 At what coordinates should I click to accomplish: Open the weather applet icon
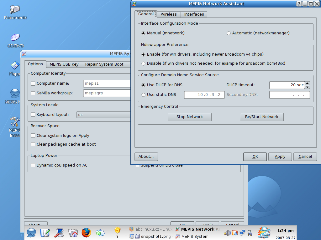click(x=264, y=232)
